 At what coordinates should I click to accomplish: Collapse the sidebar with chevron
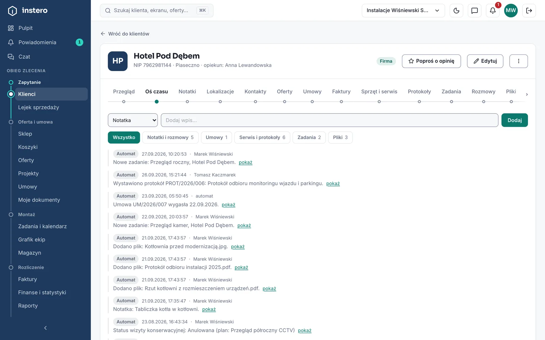45,328
